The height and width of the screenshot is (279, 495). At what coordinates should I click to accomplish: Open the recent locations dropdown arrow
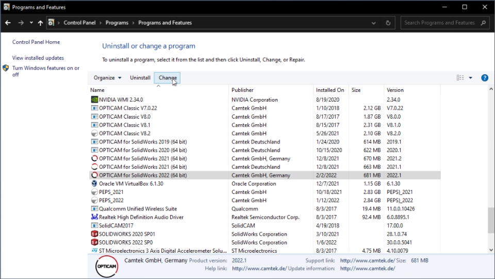click(x=31, y=23)
